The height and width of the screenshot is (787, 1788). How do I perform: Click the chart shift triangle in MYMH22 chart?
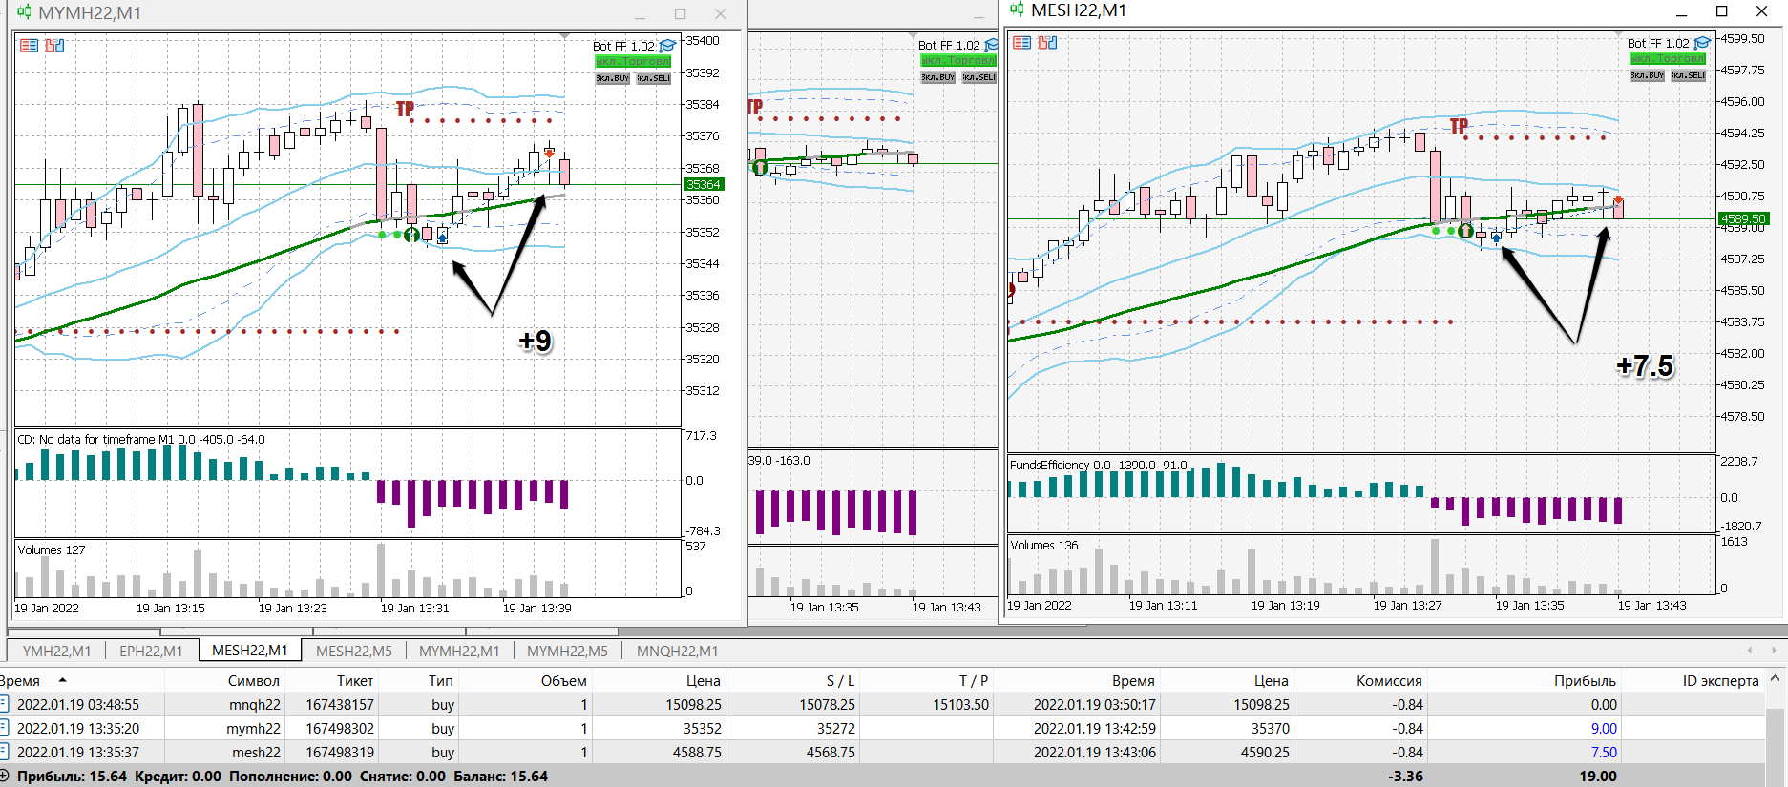(565, 36)
